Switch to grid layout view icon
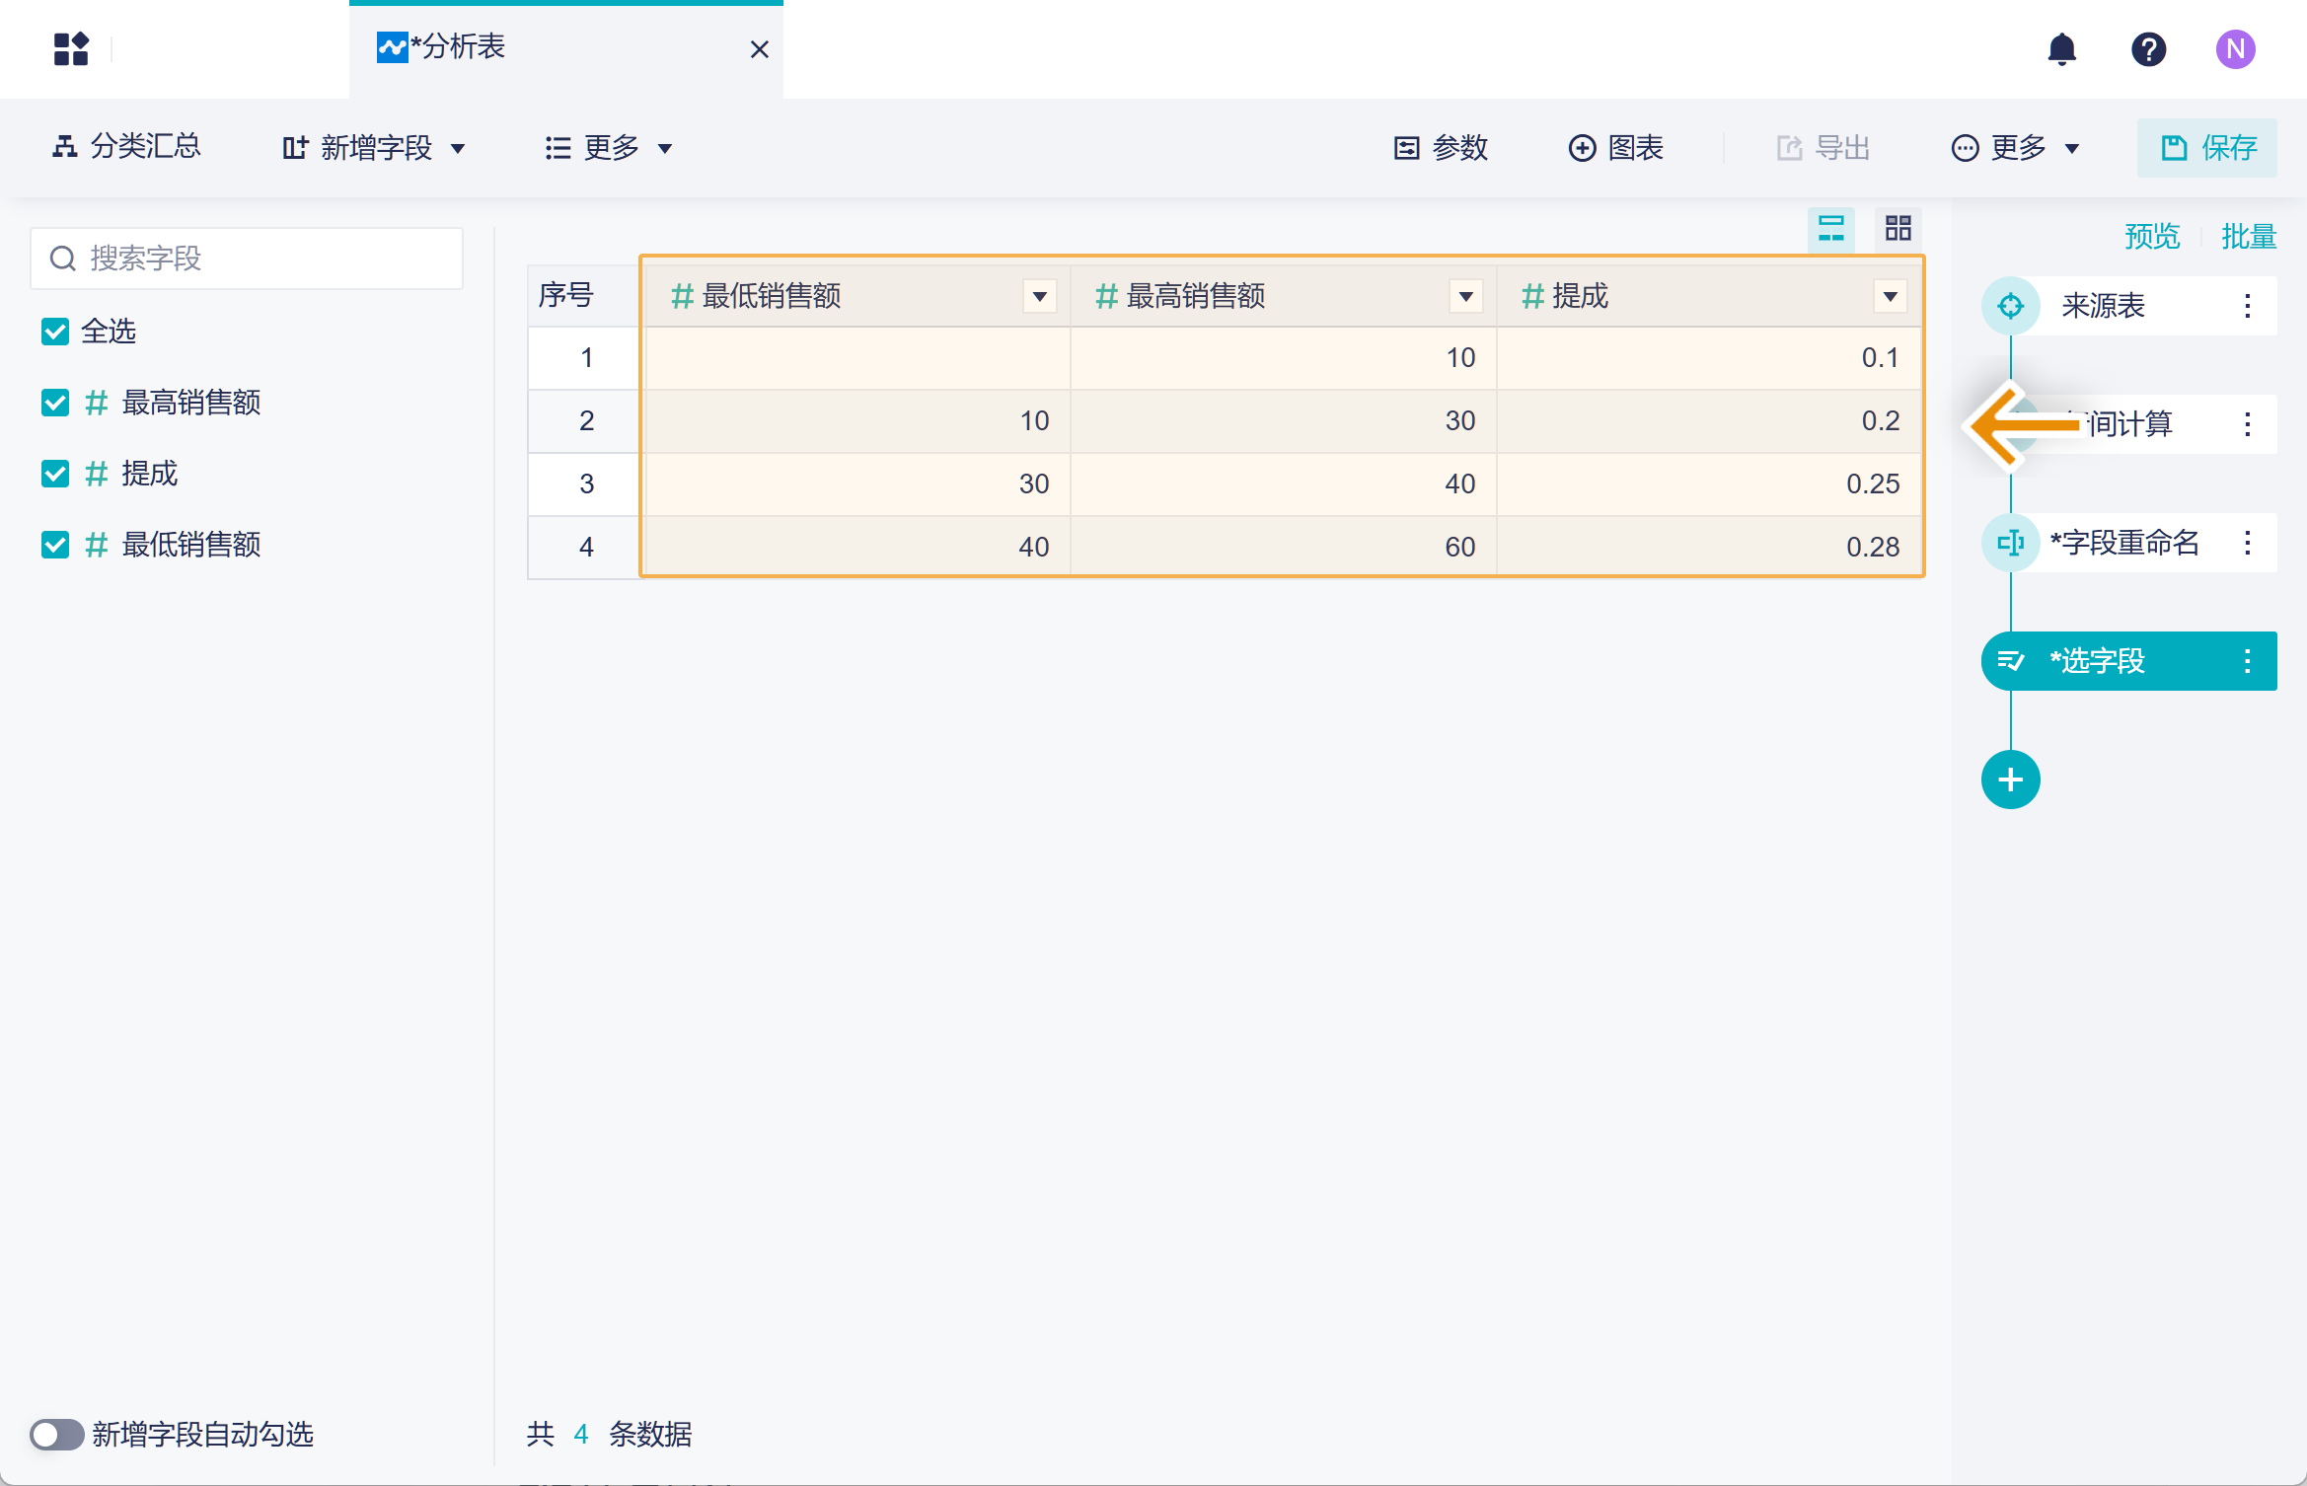The height and width of the screenshot is (1486, 2307). [1898, 229]
